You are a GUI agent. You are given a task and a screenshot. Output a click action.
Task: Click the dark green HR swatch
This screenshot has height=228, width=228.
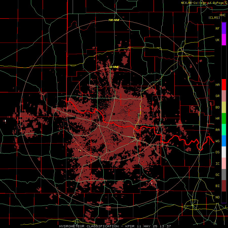point(224,119)
